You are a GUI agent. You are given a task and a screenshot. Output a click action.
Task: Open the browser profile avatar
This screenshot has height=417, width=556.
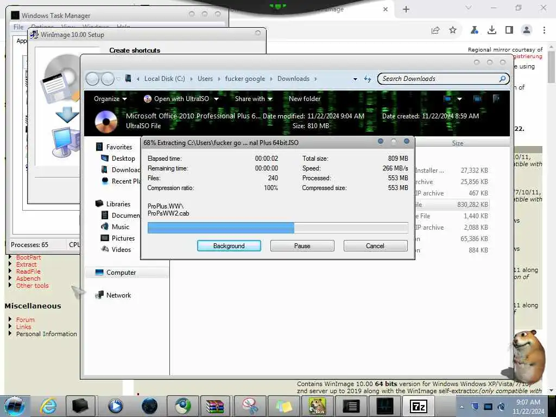527,30
